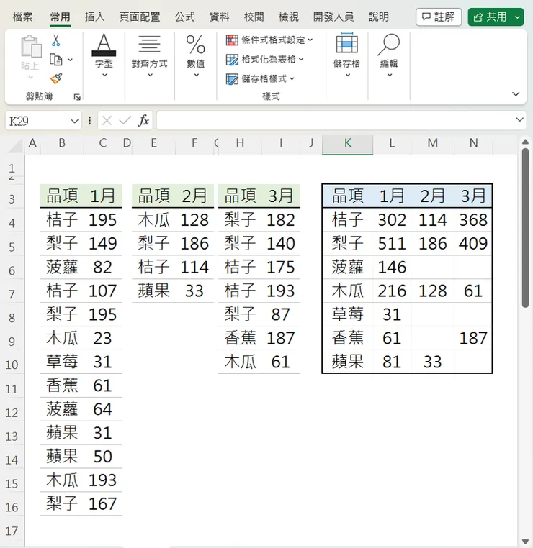Collapse the ribbon with the chevron
Viewport: 533px width, 548px height.
pyautogui.click(x=516, y=94)
